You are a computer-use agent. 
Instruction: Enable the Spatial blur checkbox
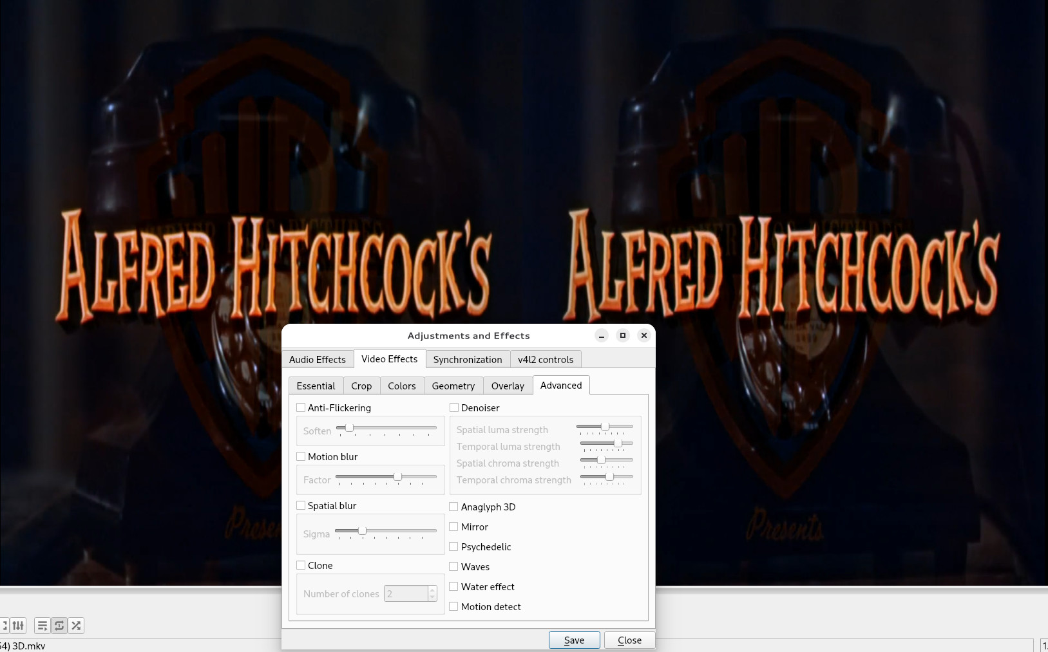pyautogui.click(x=301, y=505)
